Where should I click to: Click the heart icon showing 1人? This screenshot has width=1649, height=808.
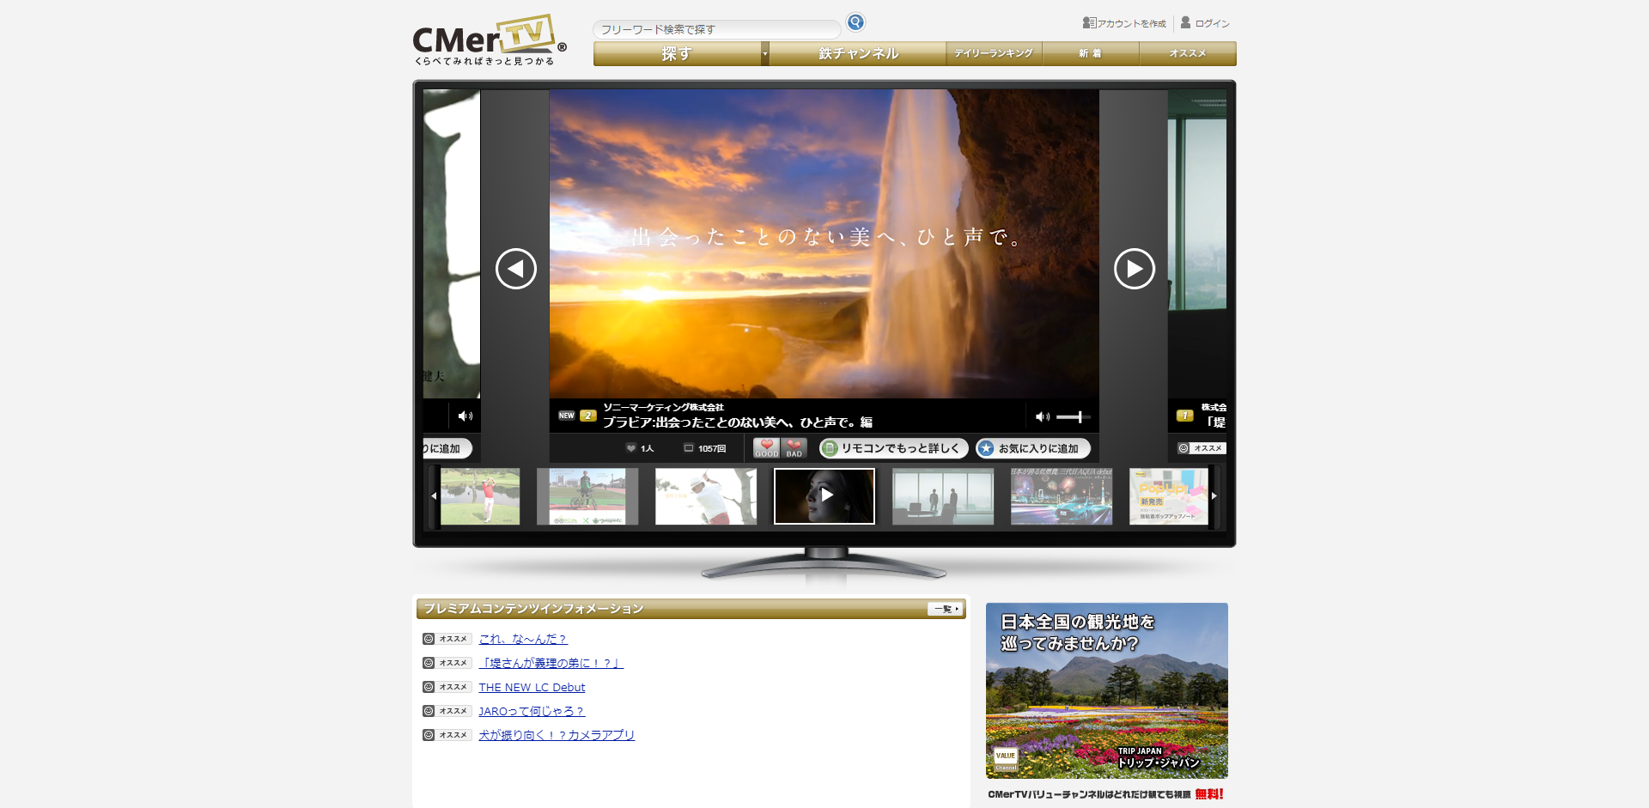(631, 448)
